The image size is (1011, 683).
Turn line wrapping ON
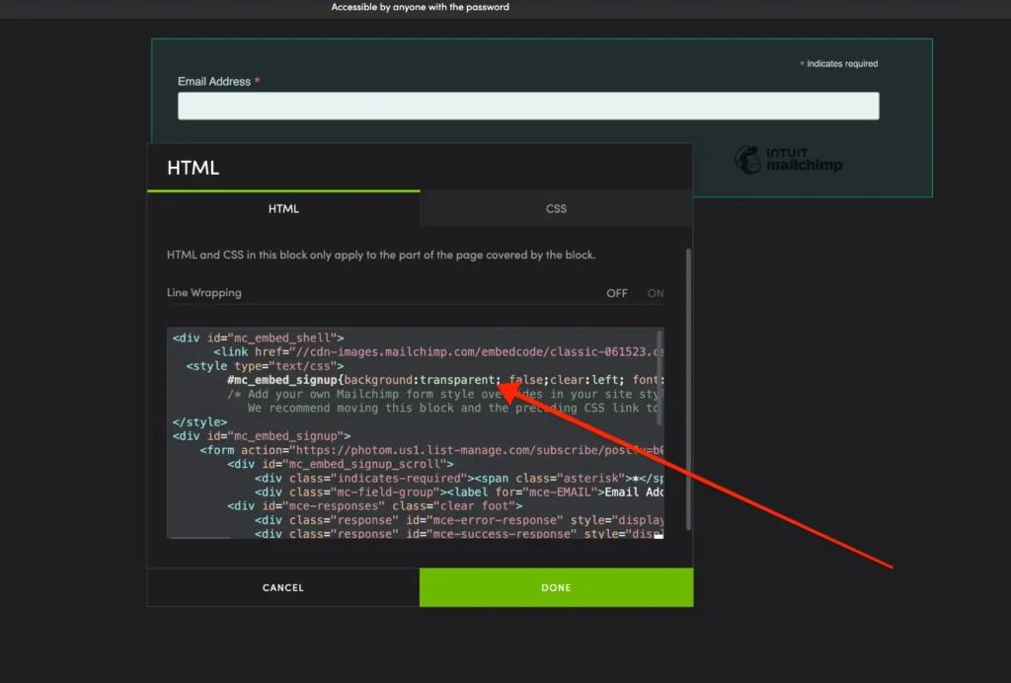655,293
